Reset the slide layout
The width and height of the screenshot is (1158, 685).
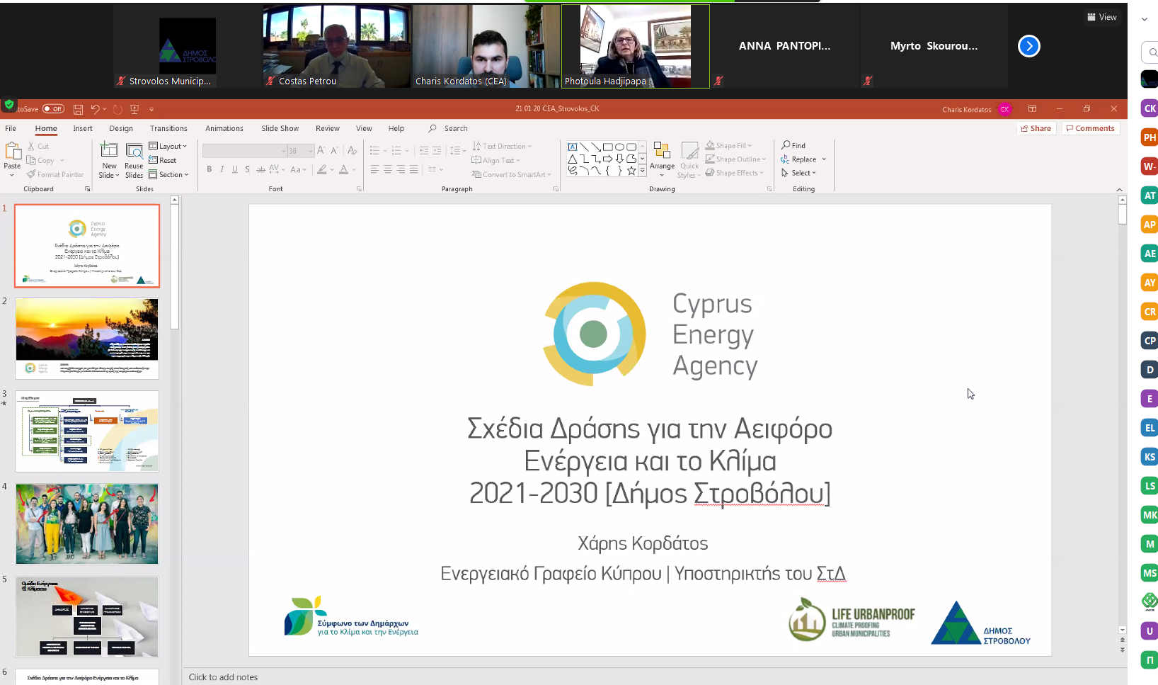click(163, 160)
